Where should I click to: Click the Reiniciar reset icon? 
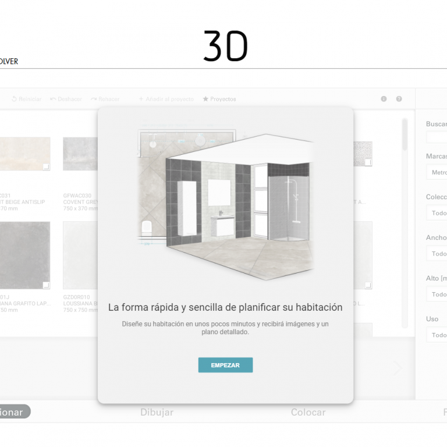click(x=15, y=99)
